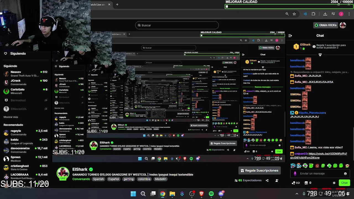Image resolution: width=354 pixels, height=199 pixels.
Task: Open chat settings gear next to the largest green Chat button
Action: [334, 183]
